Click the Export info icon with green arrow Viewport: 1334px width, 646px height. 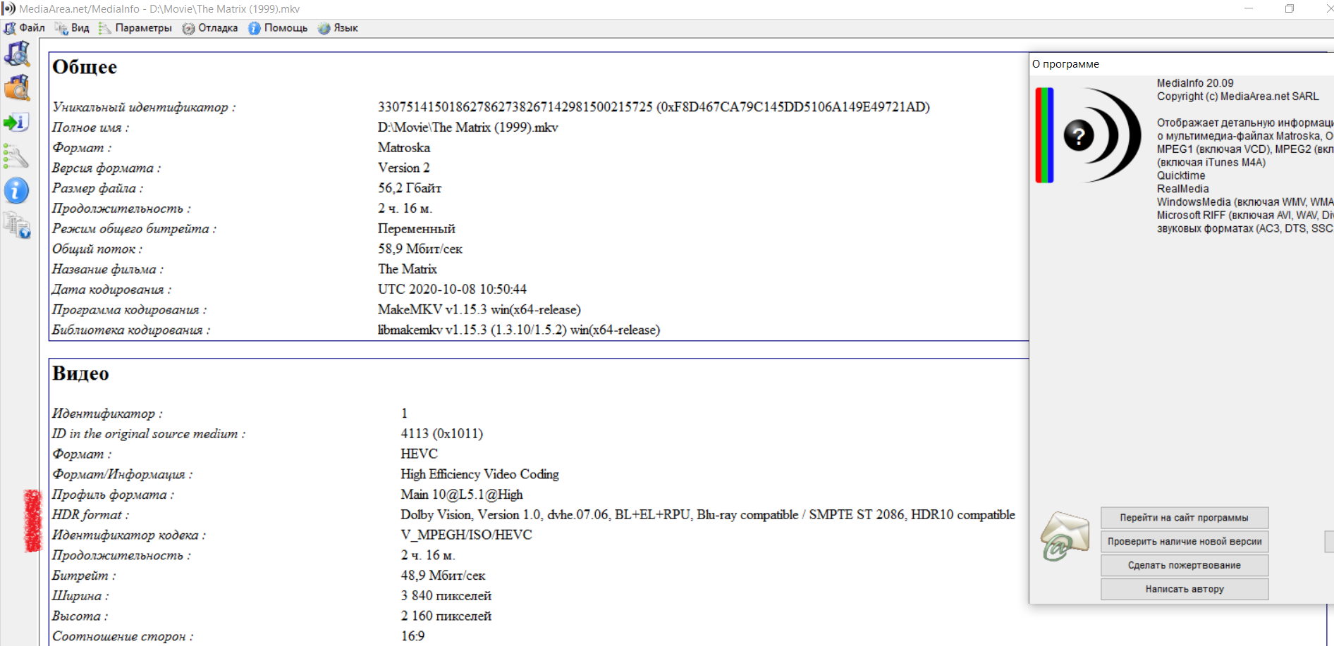coord(17,123)
